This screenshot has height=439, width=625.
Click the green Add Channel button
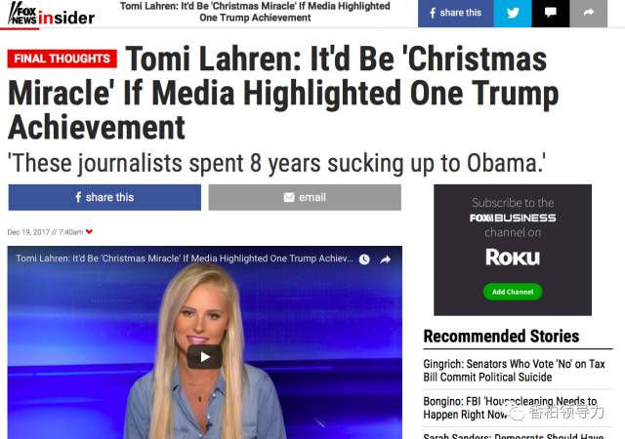tap(513, 292)
